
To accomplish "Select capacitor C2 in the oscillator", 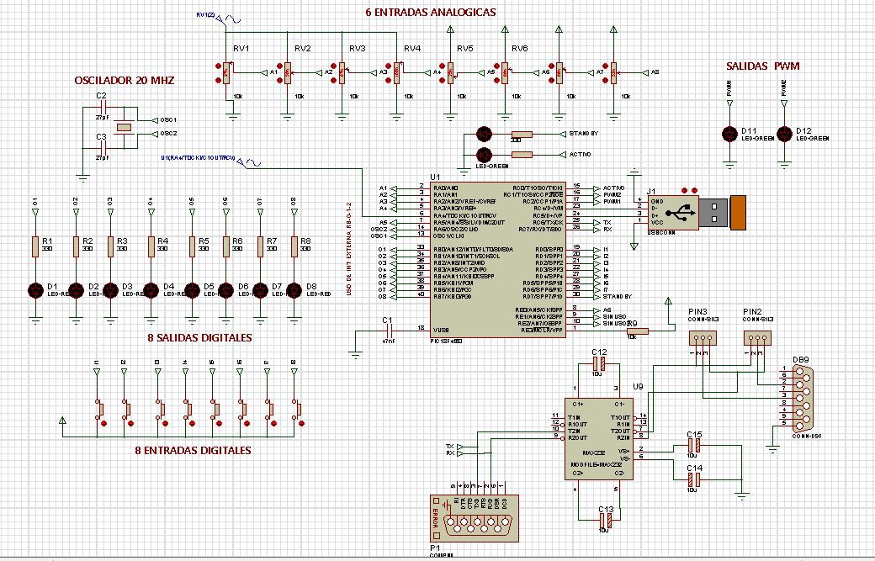I will coord(102,107).
